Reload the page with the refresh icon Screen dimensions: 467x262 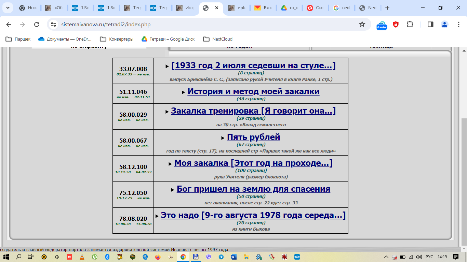point(37,24)
